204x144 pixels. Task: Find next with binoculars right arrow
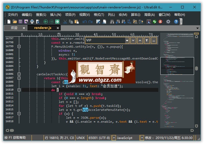tap(124, 22)
